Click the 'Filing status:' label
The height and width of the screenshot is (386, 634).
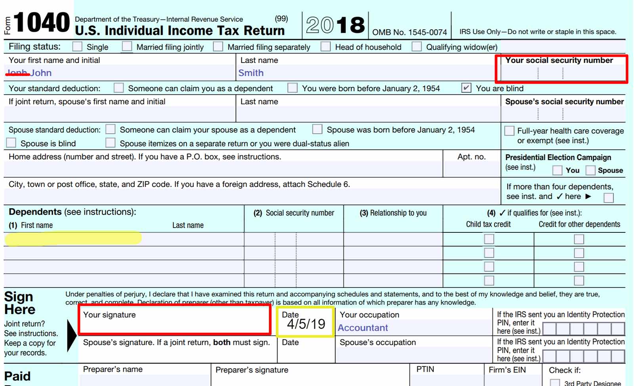pyautogui.click(x=34, y=46)
